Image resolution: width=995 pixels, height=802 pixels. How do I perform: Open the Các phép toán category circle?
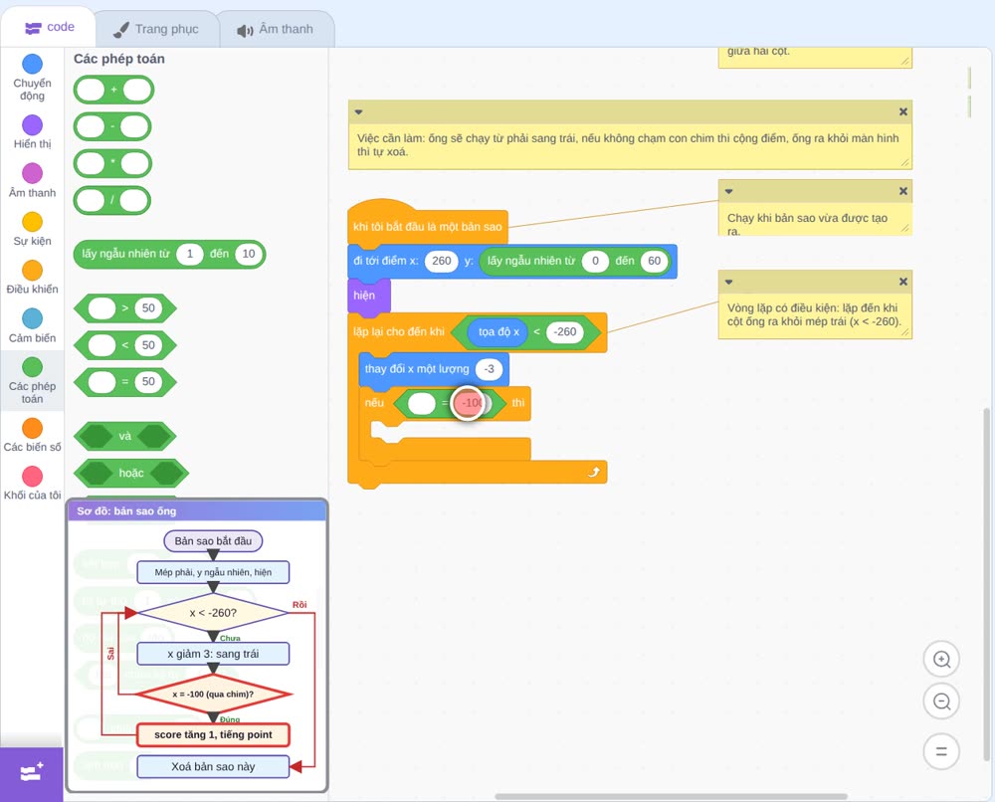(x=32, y=367)
